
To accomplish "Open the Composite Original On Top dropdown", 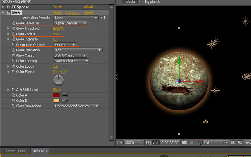I will [x=65, y=45].
